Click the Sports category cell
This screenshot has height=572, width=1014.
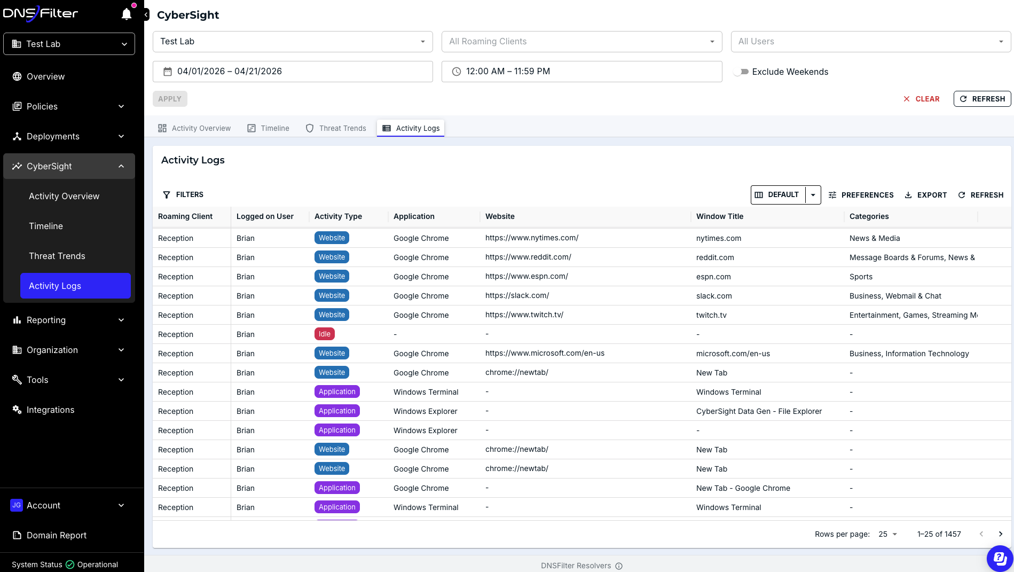tap(861, 277)
